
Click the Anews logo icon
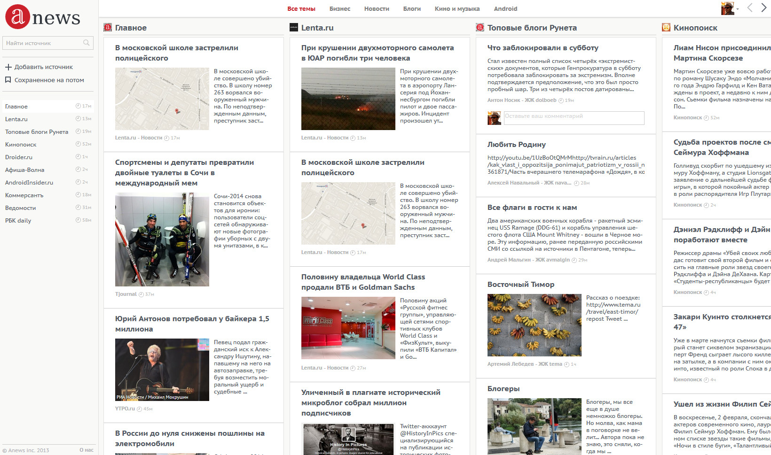(17, 17)
